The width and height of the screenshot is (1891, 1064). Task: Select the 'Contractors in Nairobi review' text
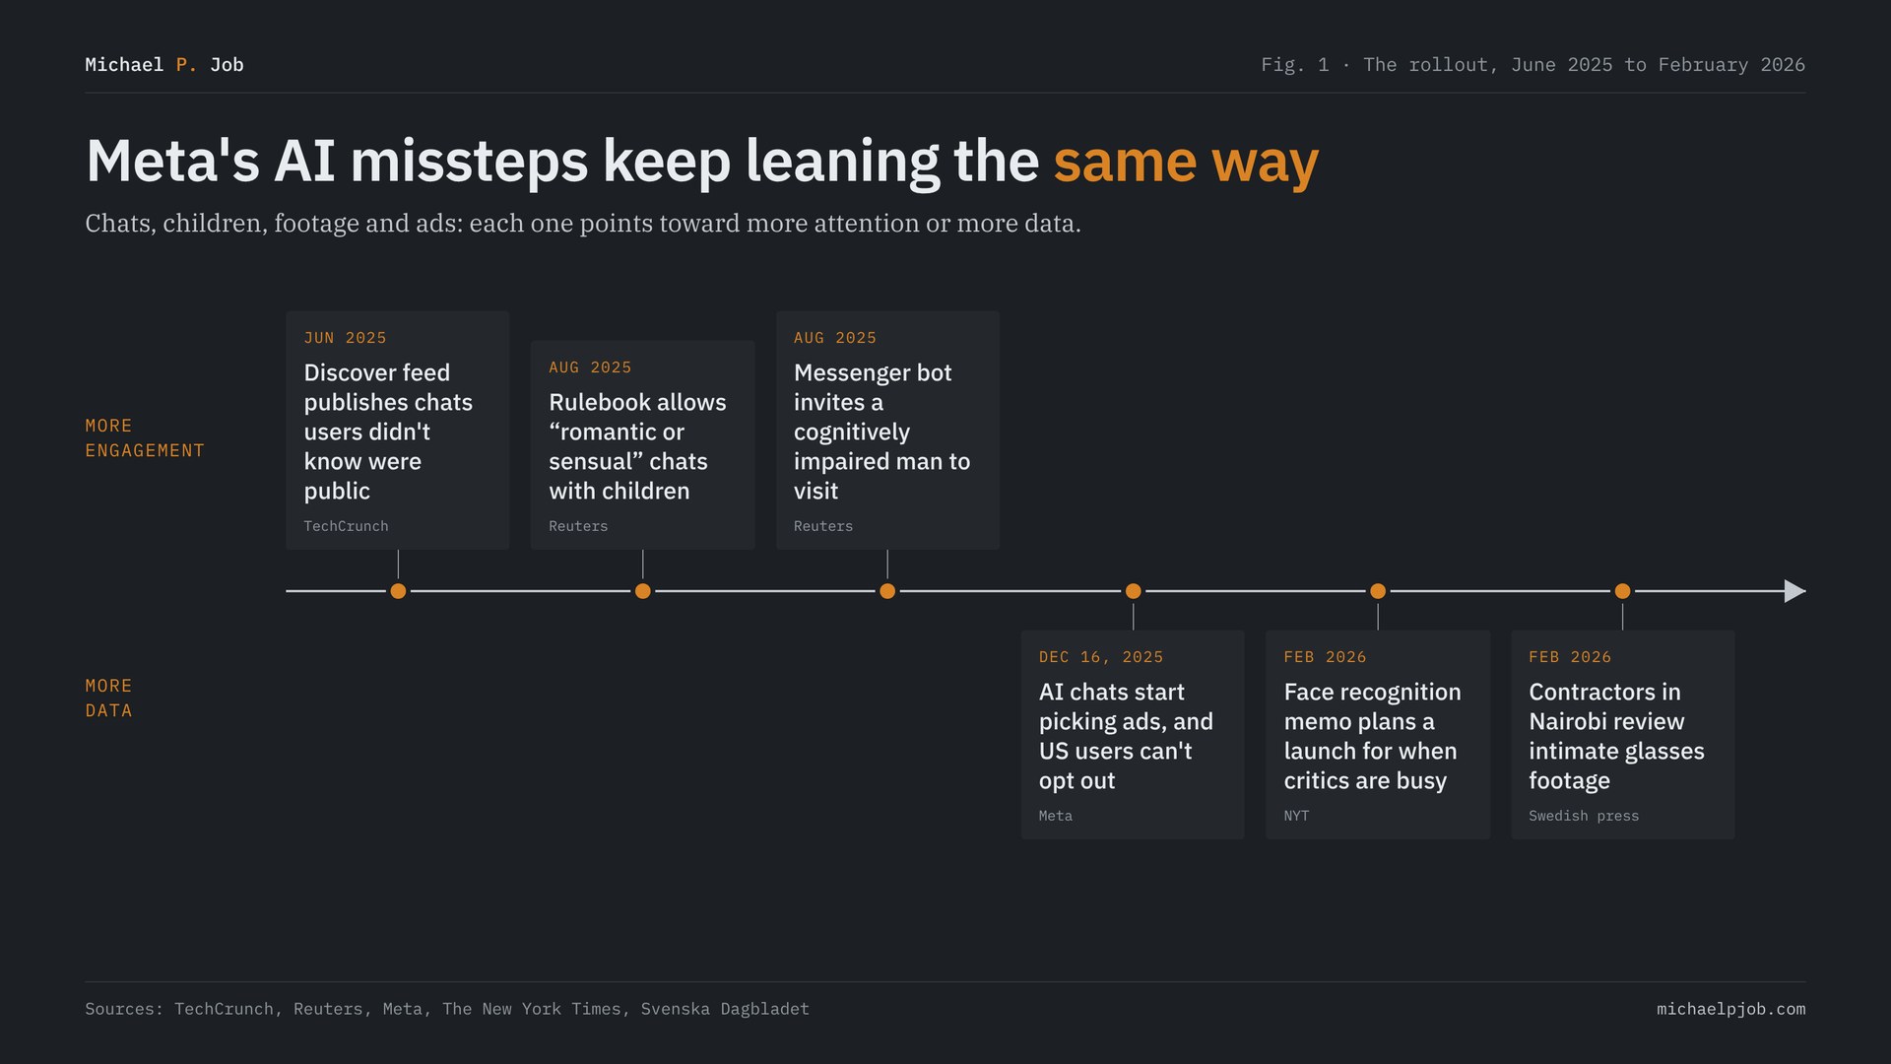tap(1616, 736)
